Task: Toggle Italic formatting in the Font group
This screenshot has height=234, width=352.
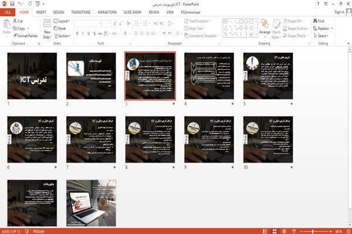Action: click(83, 33)
